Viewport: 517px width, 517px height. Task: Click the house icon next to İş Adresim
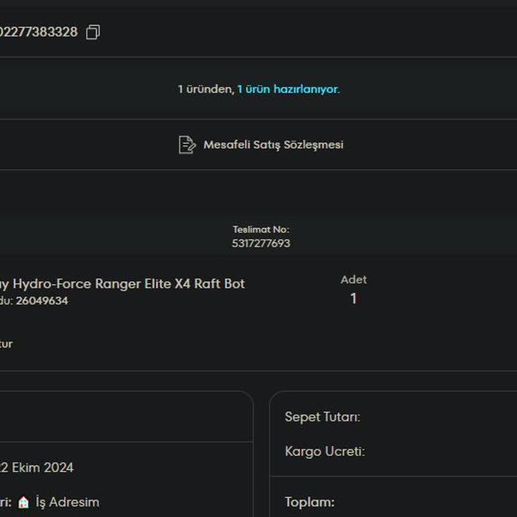tap(24, 502)
